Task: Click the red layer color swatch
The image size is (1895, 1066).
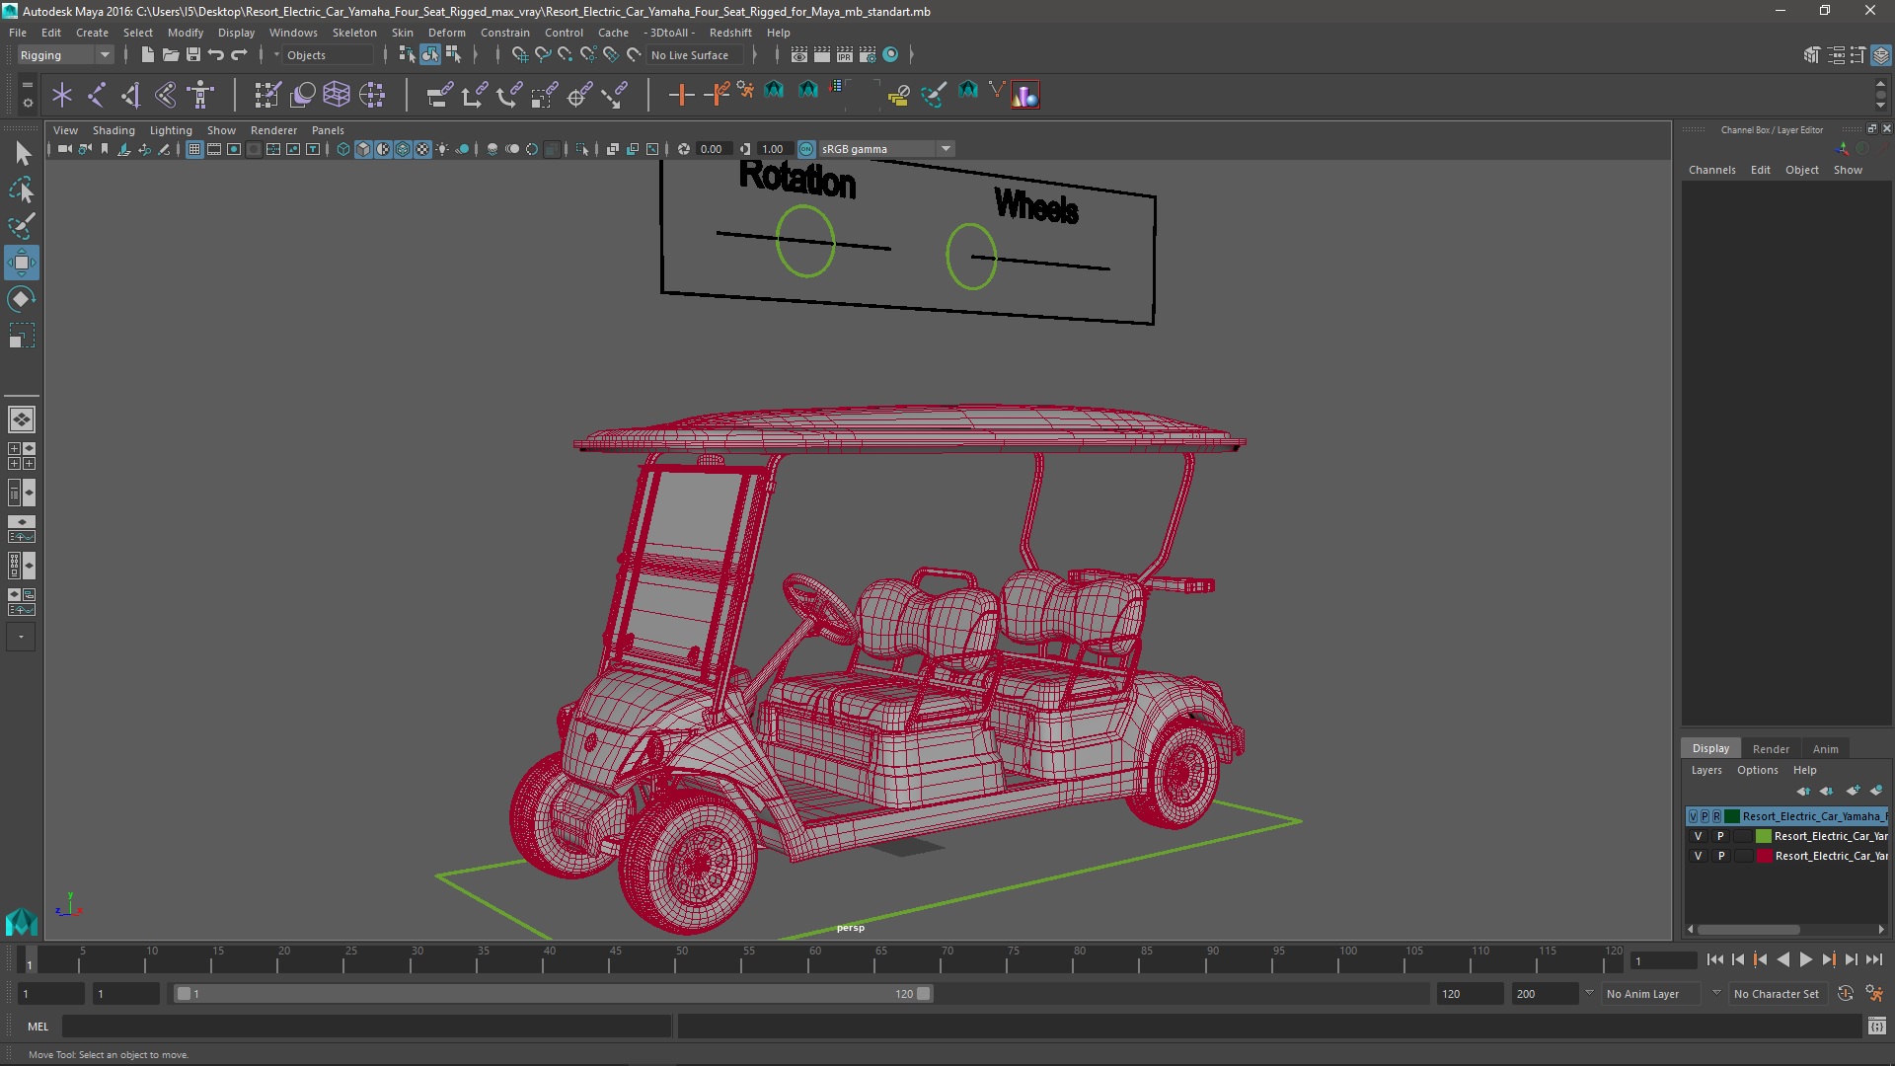Action: [1763, 856]
